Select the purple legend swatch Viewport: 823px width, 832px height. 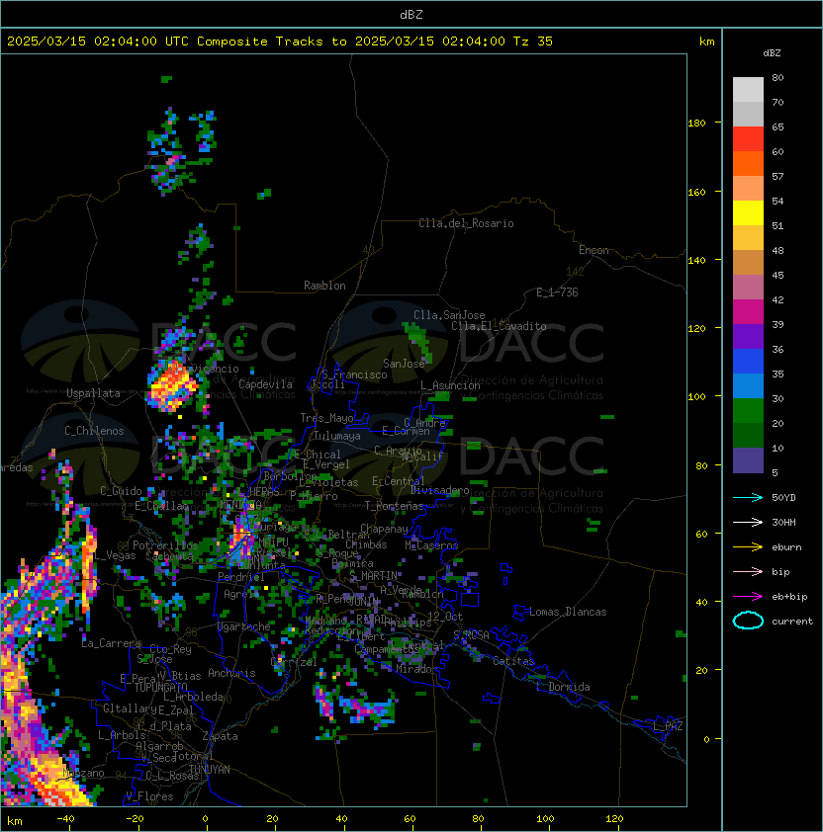point(748,336)
